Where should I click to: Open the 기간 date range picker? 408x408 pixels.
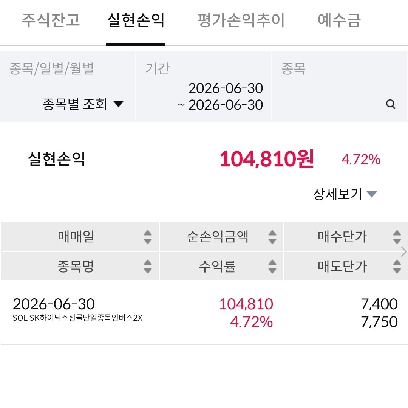204,87
